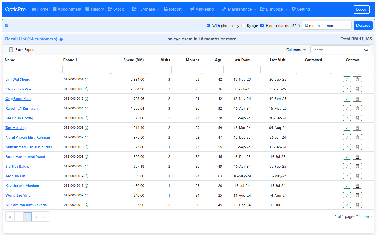Open the E-Invoice menu
This screenshot has width=377, height=235.
pos(274,9)
